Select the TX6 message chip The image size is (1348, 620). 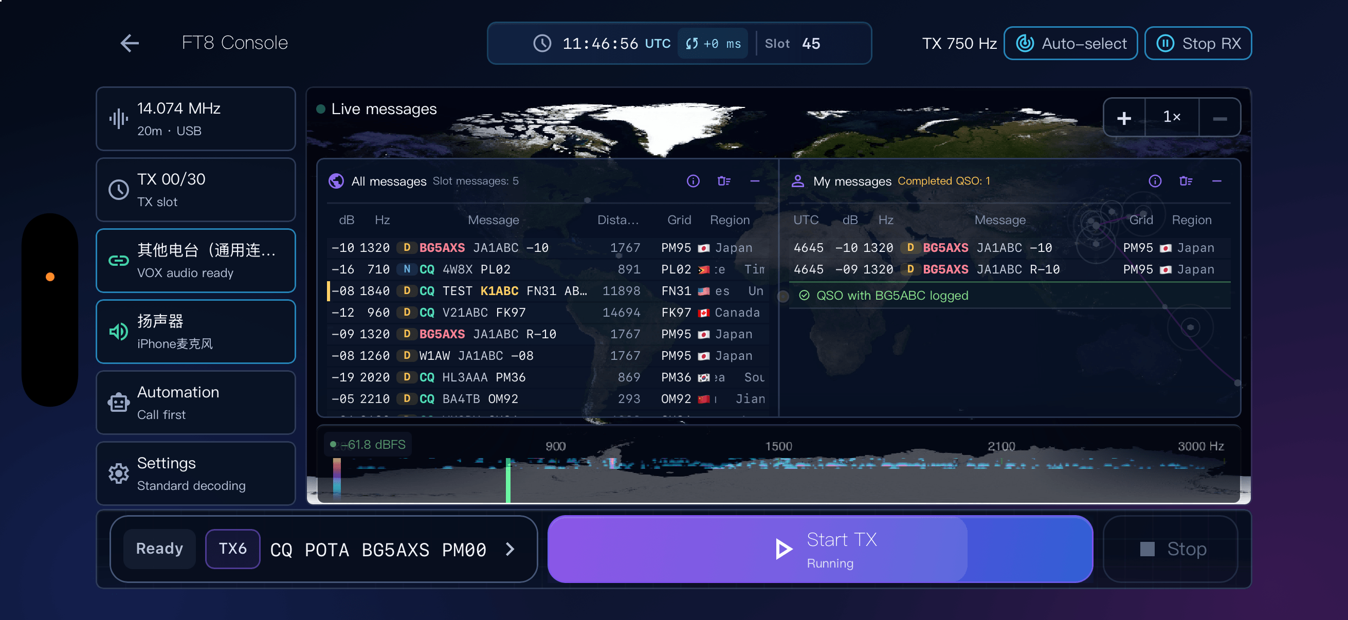[x=233, y=549]
